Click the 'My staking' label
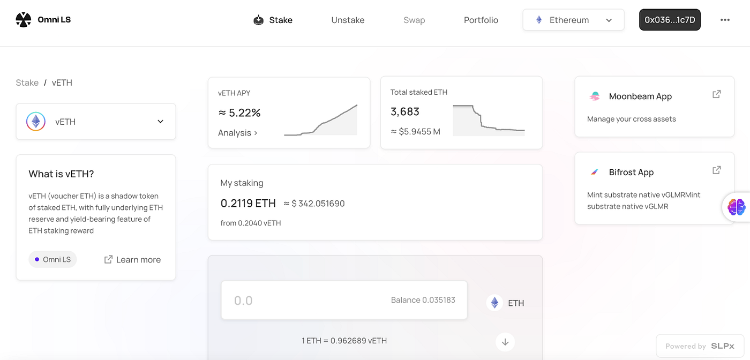The height and width of the screenshot is (360, 750). pyautogui.click(x=242, y=183)
